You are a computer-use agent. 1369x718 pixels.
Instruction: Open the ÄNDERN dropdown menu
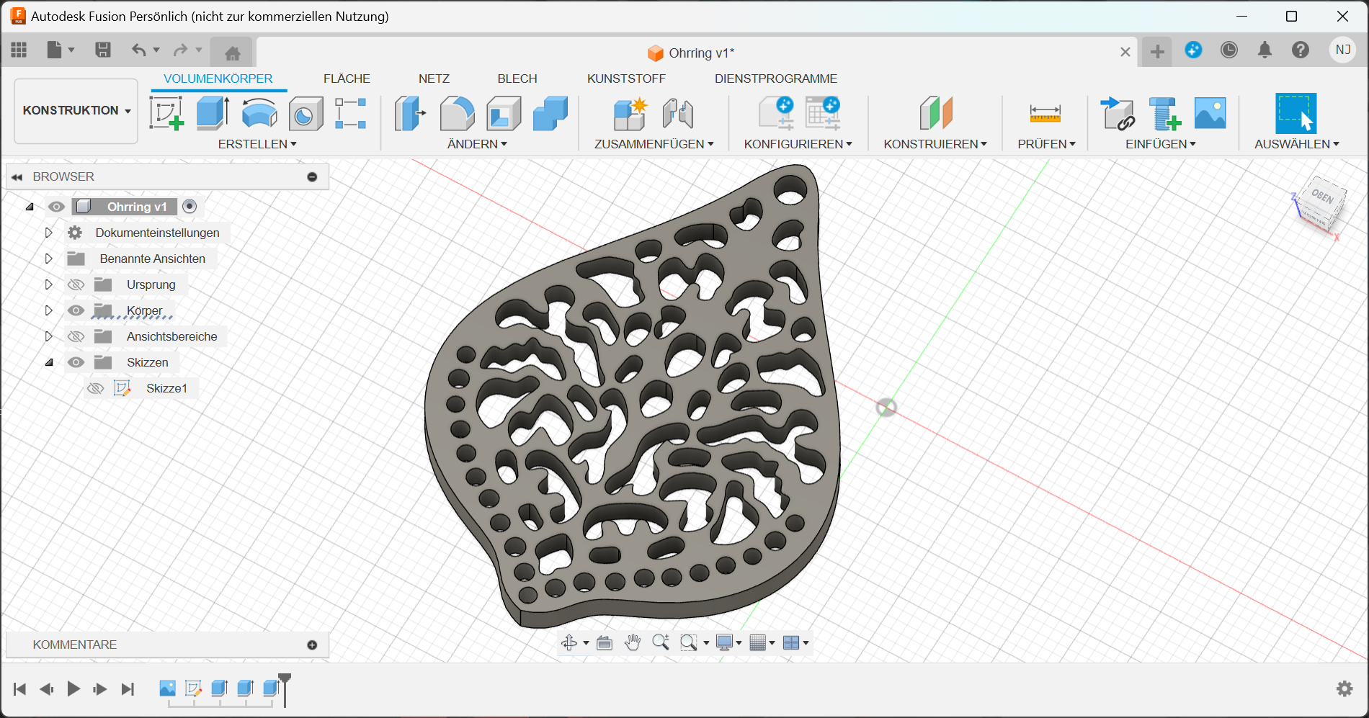(x=477, y=144)
